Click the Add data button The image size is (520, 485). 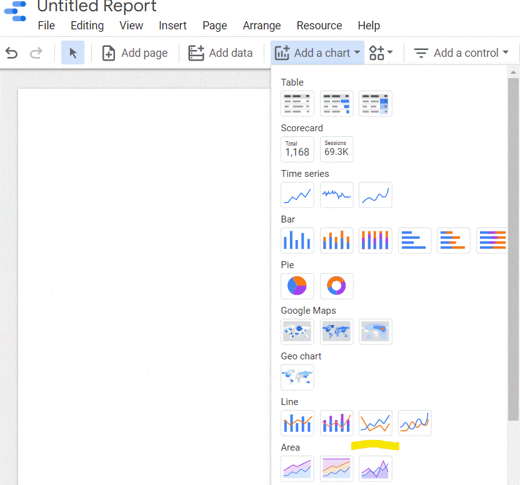point(221,53)
